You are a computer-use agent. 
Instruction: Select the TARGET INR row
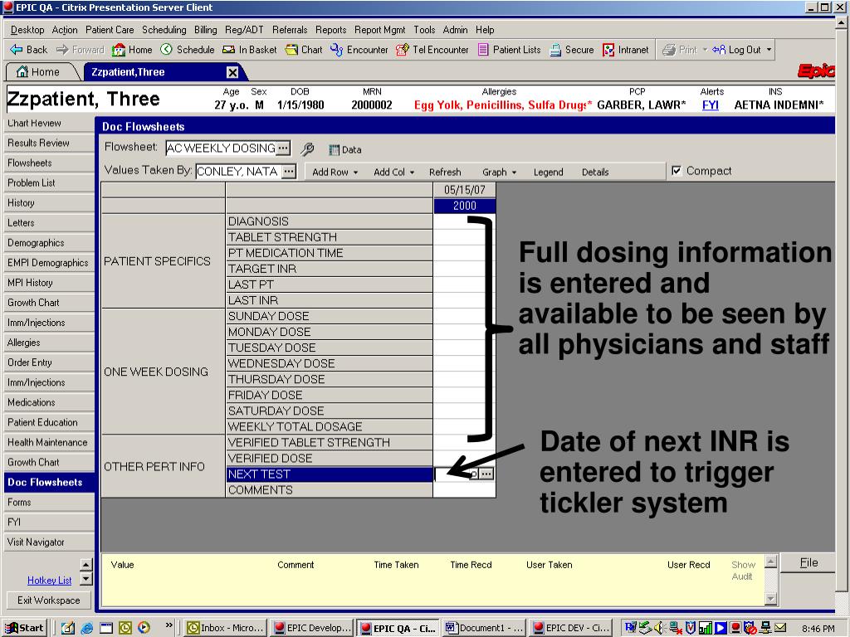[329, 269]
